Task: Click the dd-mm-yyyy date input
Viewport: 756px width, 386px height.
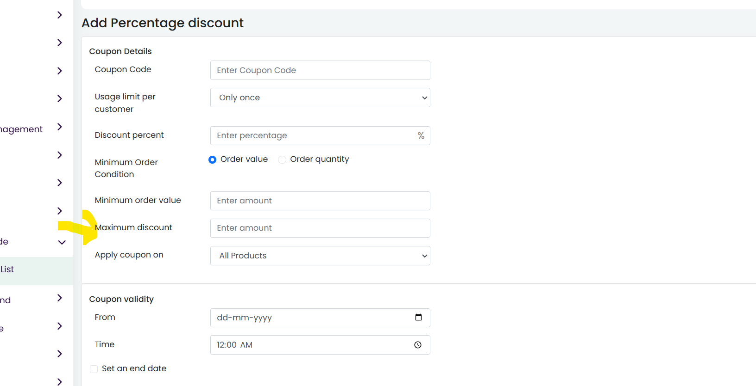Action: (x=320, y=318)
